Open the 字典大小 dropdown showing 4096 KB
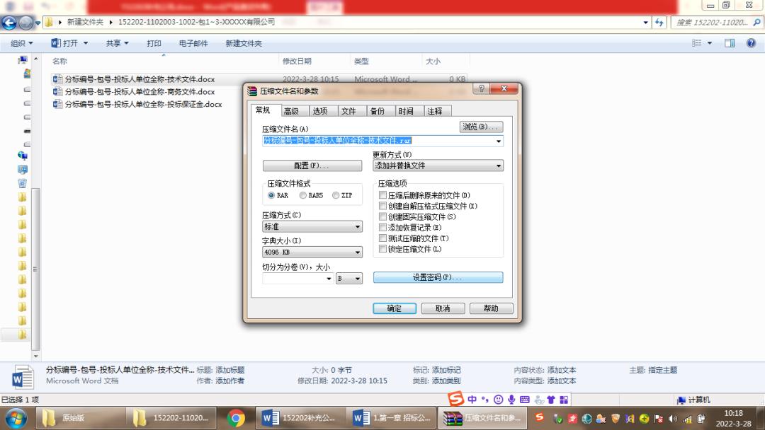Screen dimensions: 765x430 [x=312, y=252]
